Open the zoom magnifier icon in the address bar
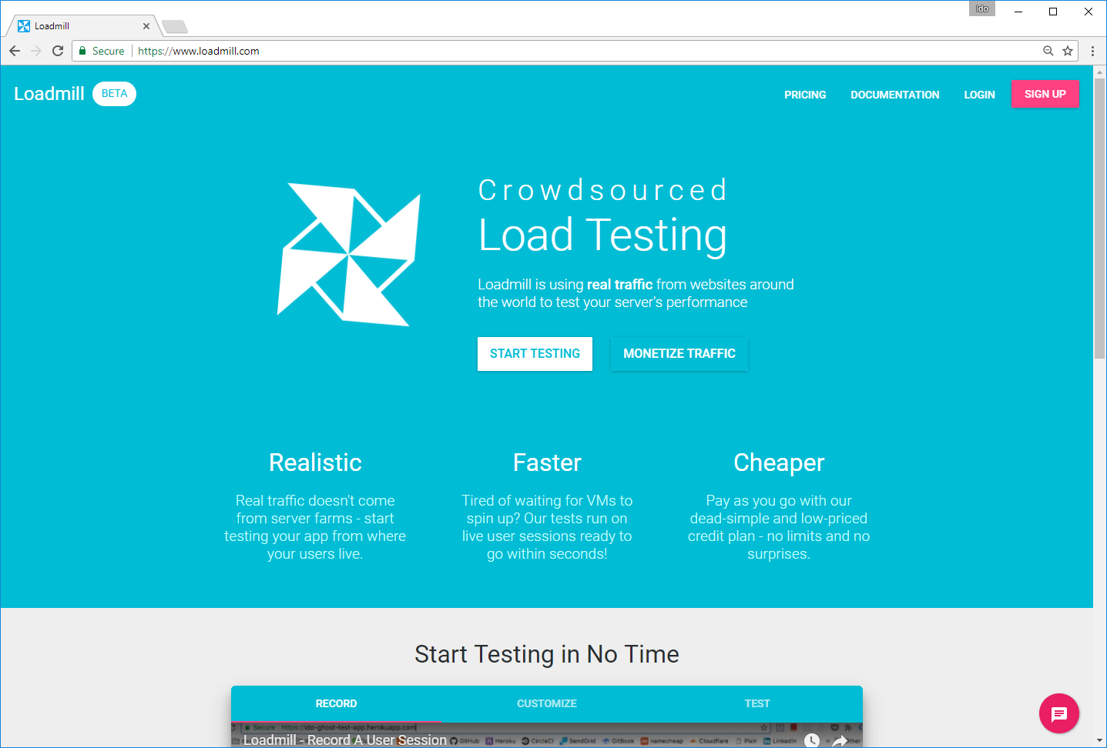 (x=1048, y=51)
